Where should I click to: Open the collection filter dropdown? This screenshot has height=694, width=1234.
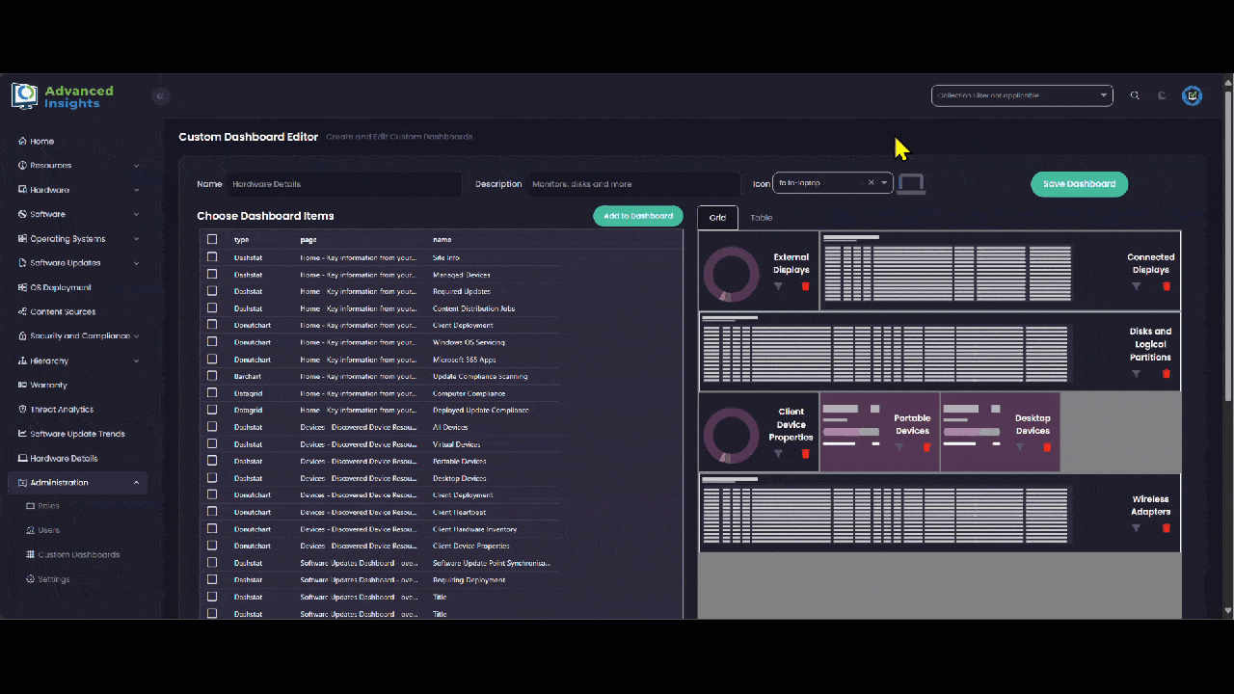coord(1021,95)
